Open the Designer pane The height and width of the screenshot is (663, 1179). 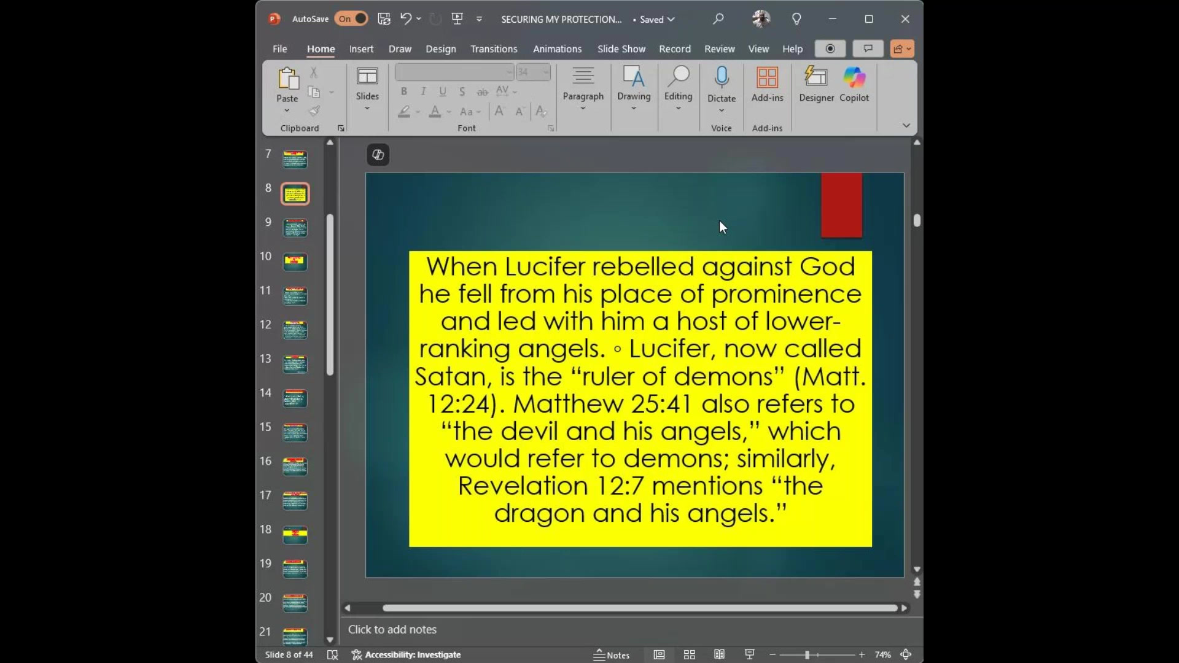(x=816, y=84)
